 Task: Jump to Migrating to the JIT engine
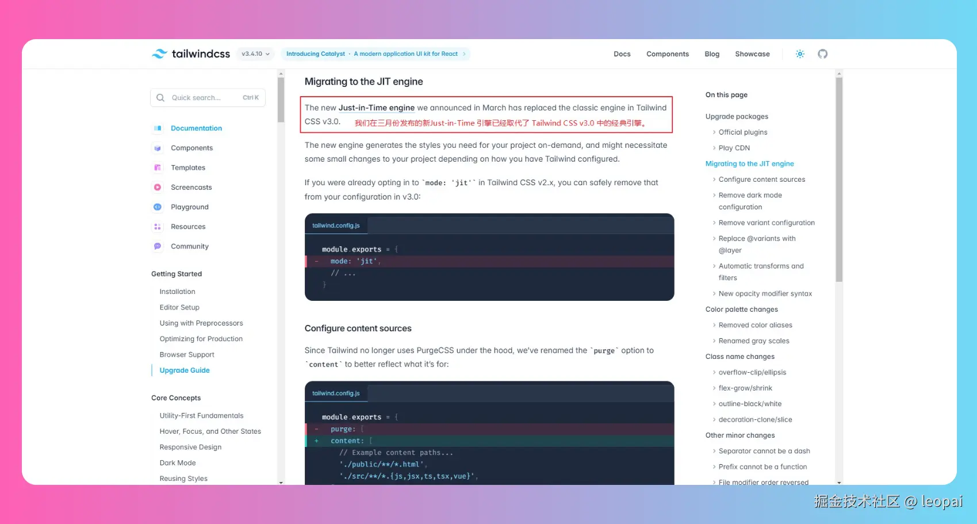tap(749, 164)
